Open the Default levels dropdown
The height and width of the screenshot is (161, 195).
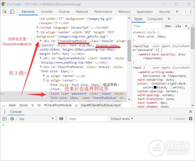pos(122,119)
